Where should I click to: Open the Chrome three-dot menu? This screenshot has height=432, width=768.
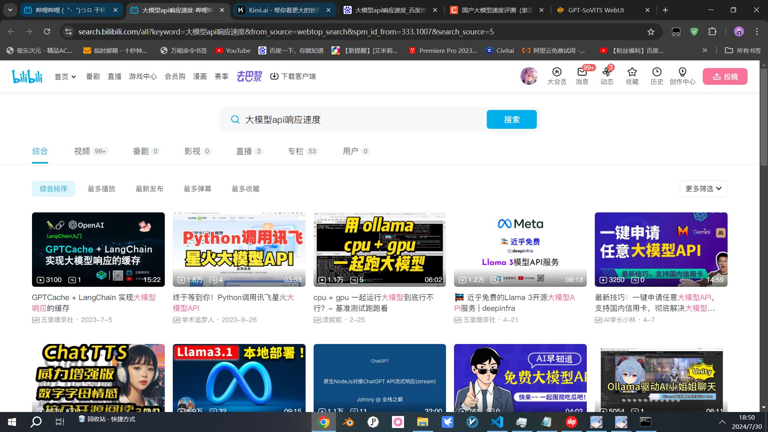click(x=757, y=32)
